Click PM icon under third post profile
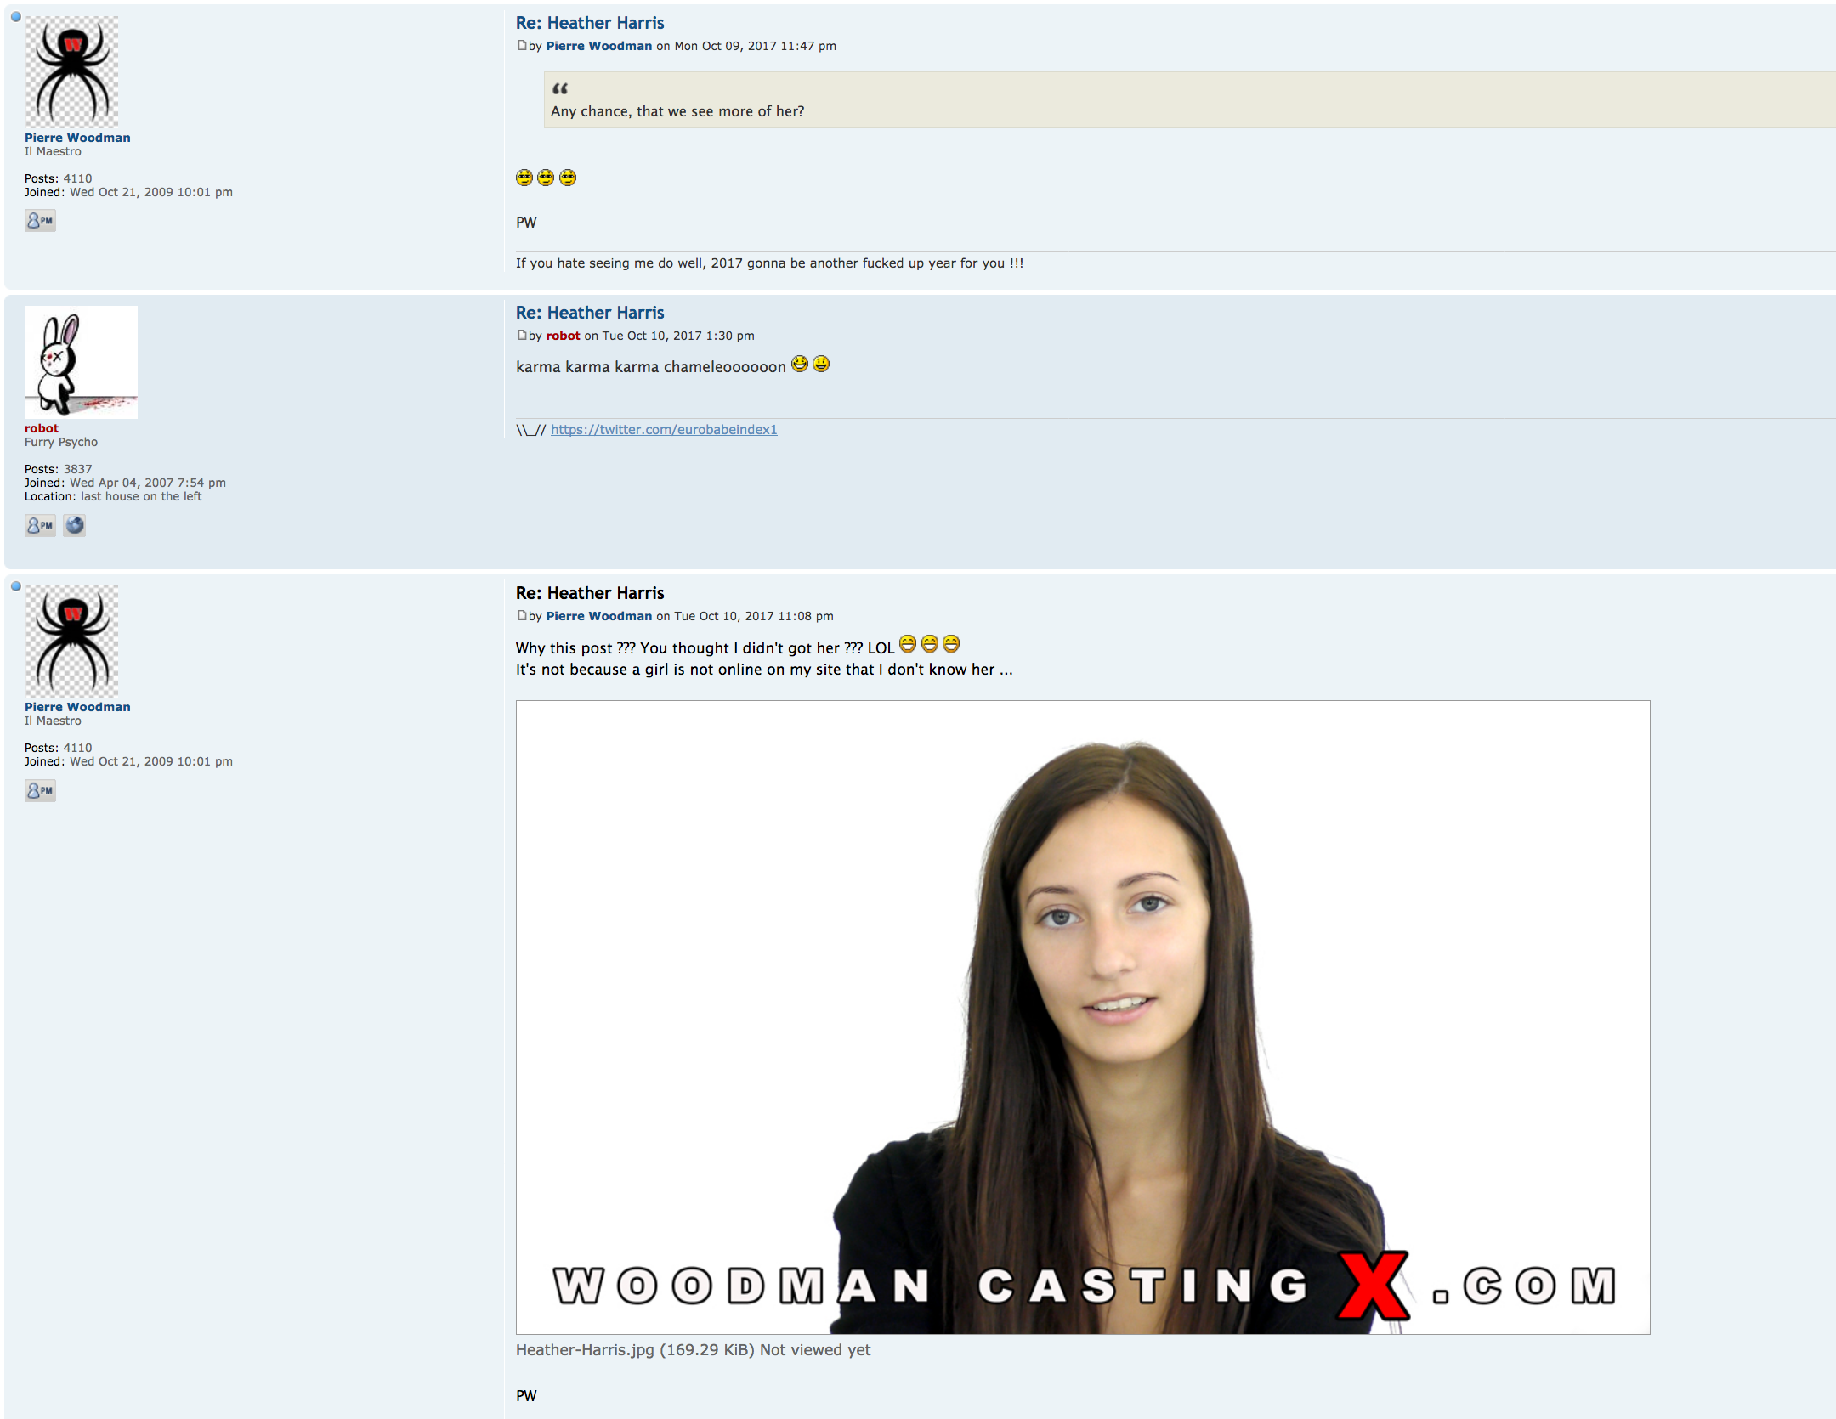This screenshot has height=1419, width=1836. pyautogui.click(x=40, y=791)
